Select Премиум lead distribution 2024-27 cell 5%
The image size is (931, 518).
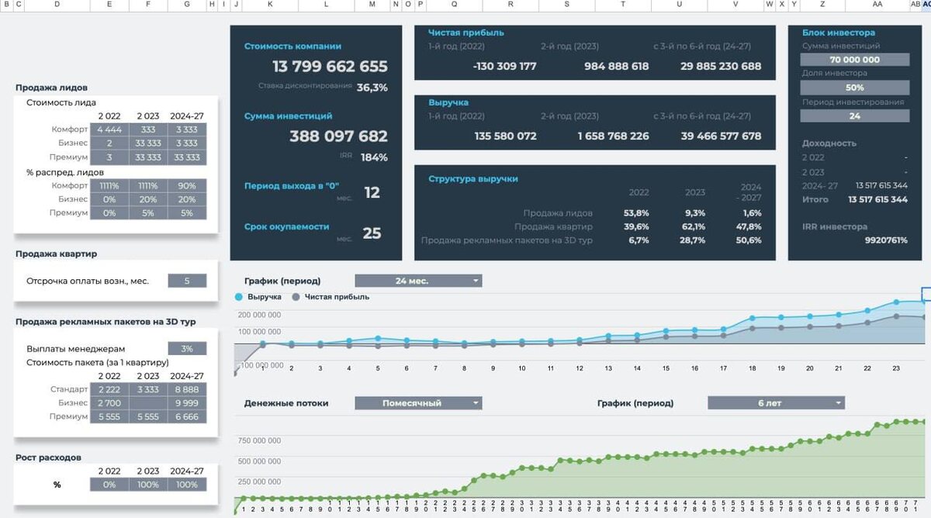tap(187, 212)
